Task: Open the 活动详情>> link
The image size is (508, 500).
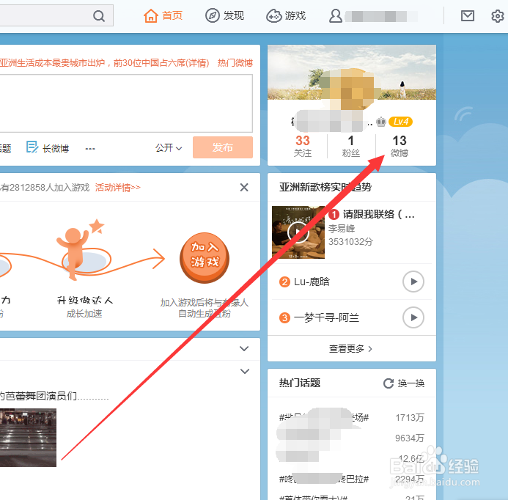Action: (117, 187)
